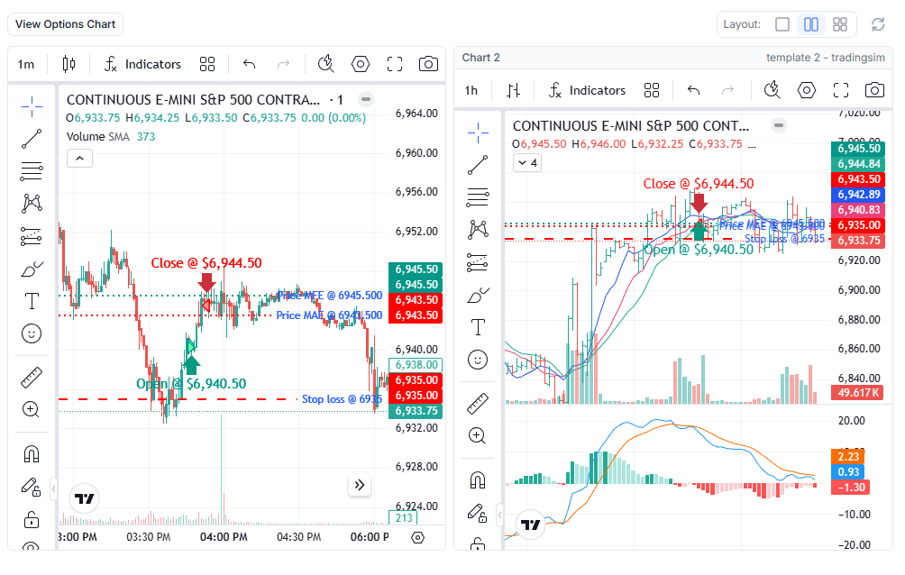Select the single-chart layout option
The image size is (905, 575).
pyautogui.click(x=782, y=24)
